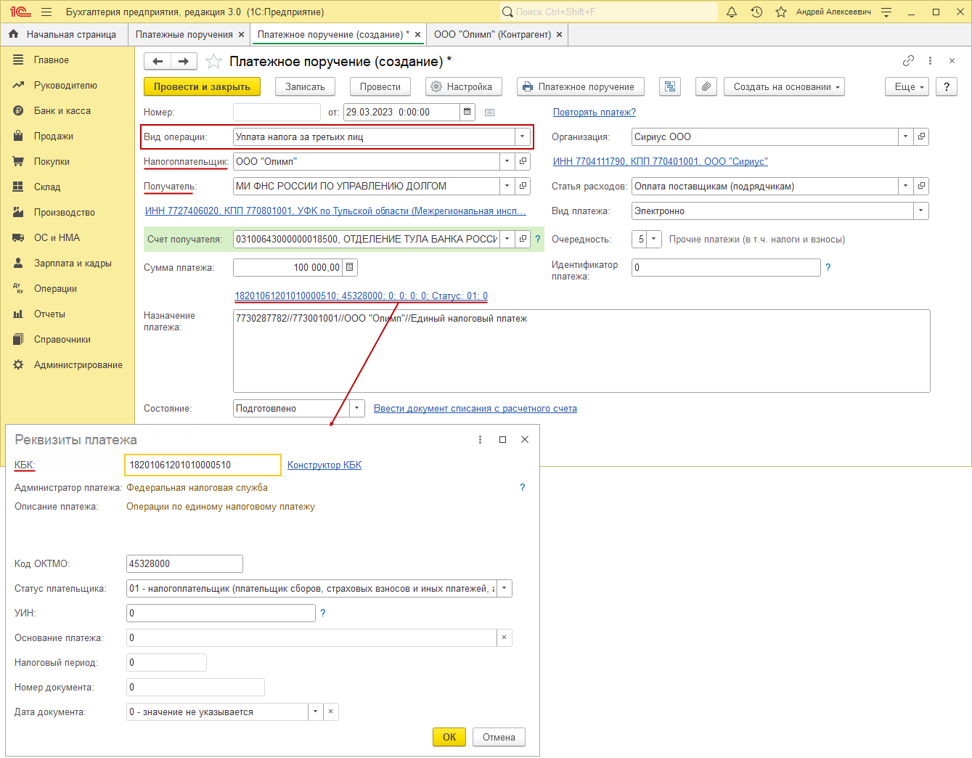Expand the Статус плательщика dropdown
972x758 pixels.
click(505, 589)
